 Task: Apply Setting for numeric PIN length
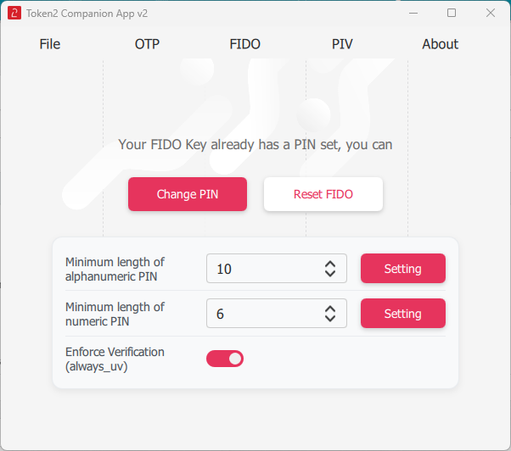coord(403,314)
